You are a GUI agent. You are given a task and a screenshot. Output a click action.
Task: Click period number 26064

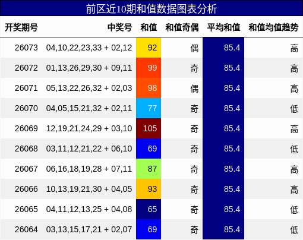(26, 229)
